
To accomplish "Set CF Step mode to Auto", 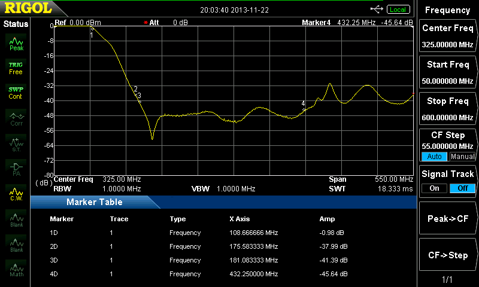I will pyautogui.click(x=435, y=157).
